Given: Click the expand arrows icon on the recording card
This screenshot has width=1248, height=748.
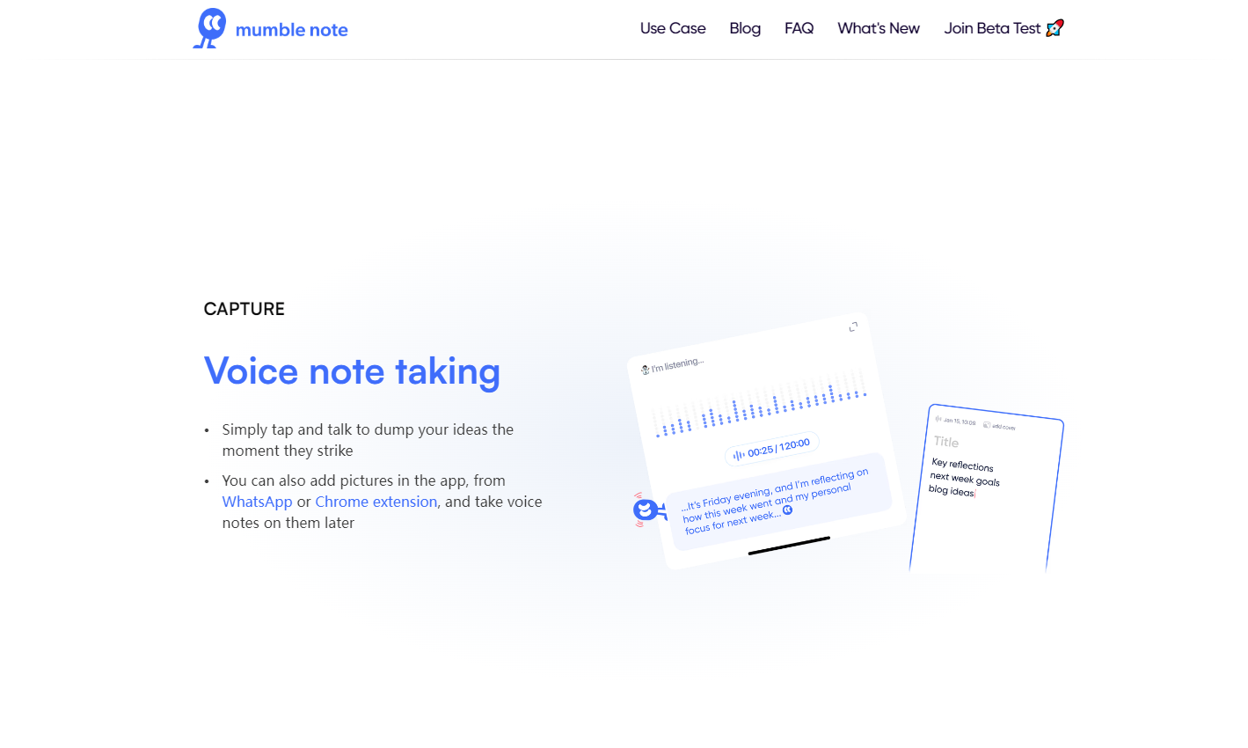Looking at the screenshot, I should click(x=852, y=326).
